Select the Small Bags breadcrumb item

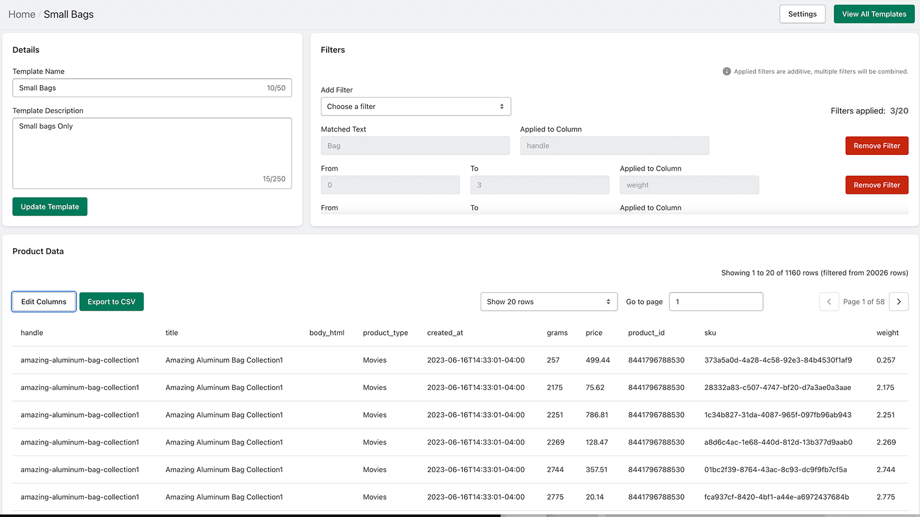68,14
